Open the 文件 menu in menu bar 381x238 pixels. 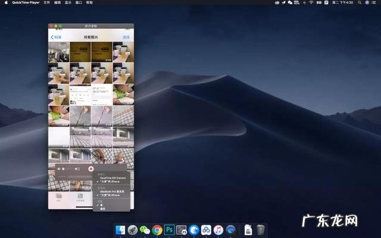click(x=46, y=3)
